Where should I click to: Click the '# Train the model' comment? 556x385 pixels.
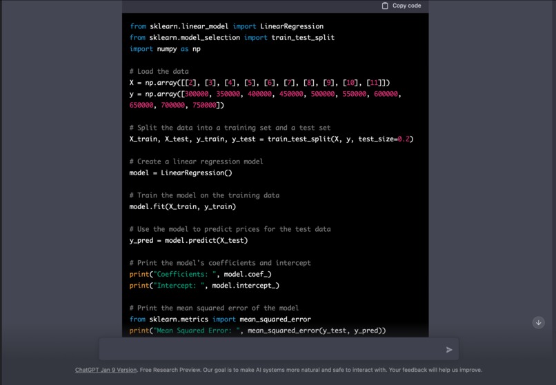(x=204, y=195)
